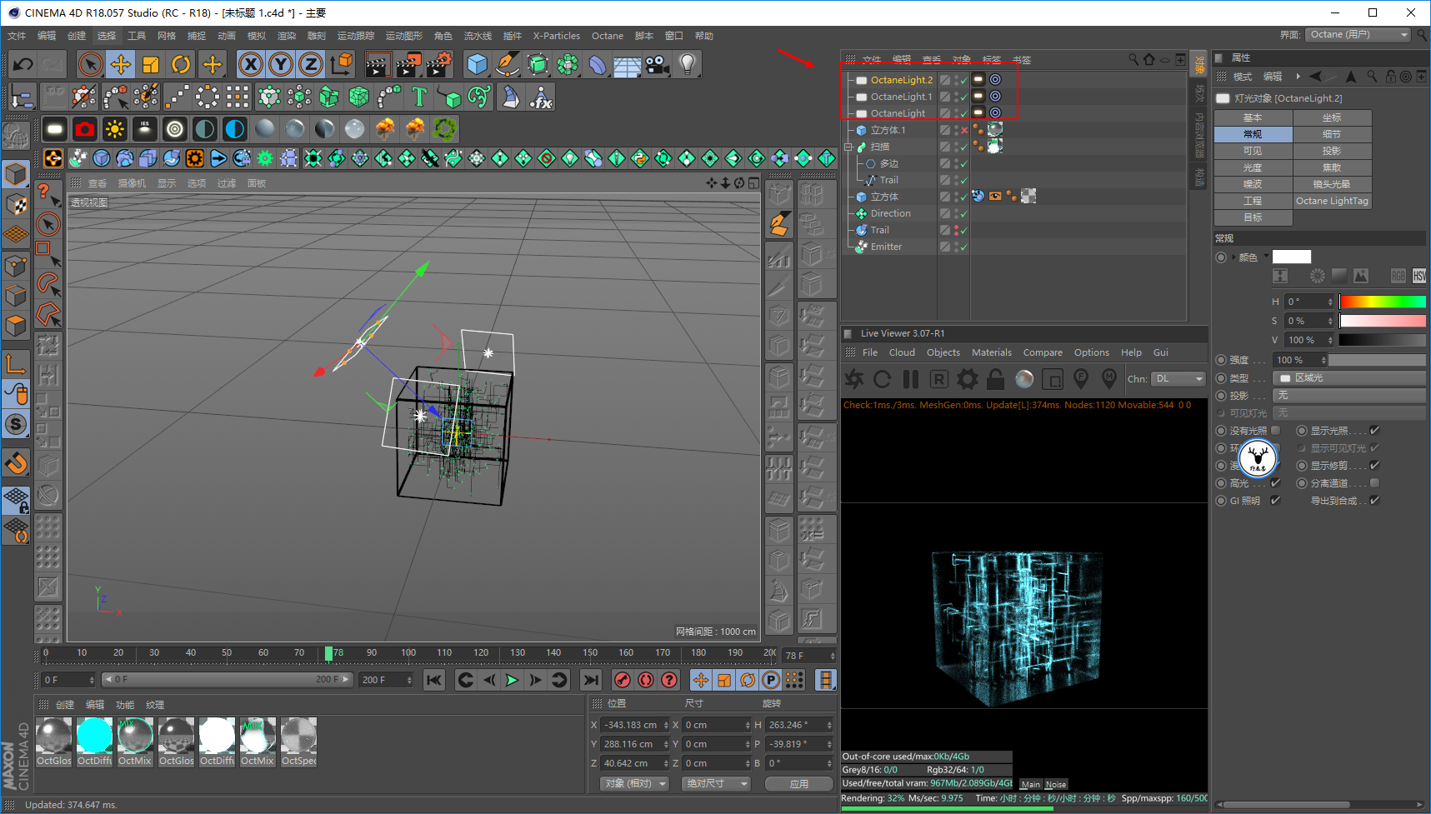
Task: Open the 渲染 menu in the main menu bar
Action: point(287,36)
